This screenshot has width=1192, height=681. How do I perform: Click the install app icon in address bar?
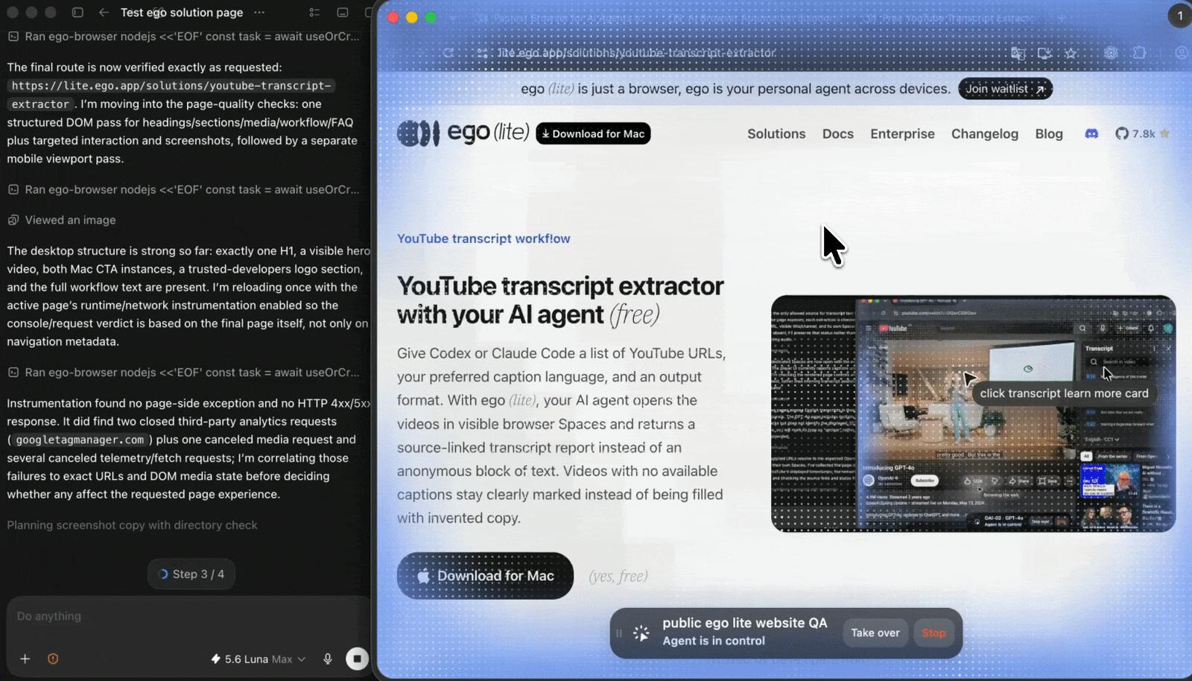click(x=1044, y=53)
